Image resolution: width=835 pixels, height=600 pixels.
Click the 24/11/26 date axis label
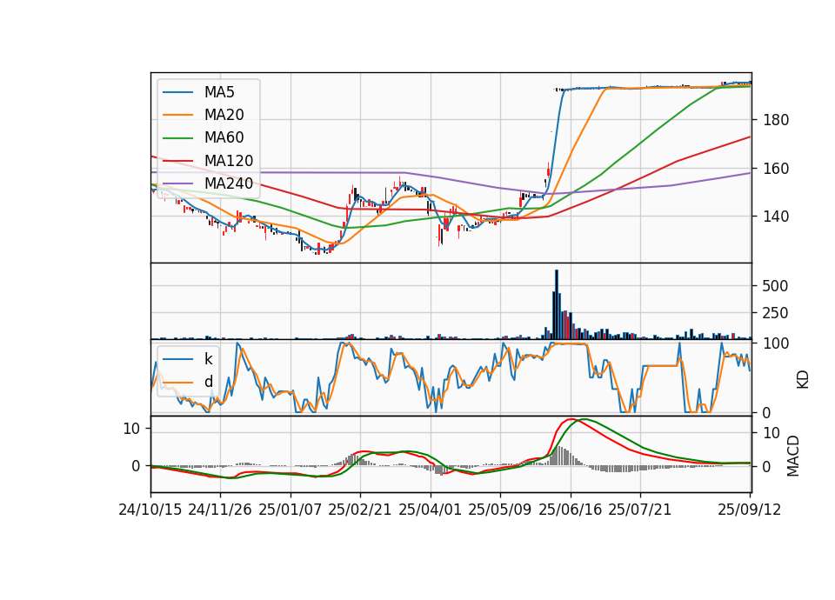[220, 510]
